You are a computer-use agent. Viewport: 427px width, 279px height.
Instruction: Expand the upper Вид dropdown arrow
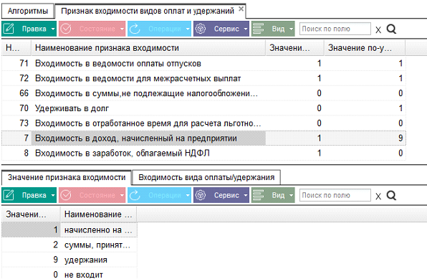(x=291, y=29)
